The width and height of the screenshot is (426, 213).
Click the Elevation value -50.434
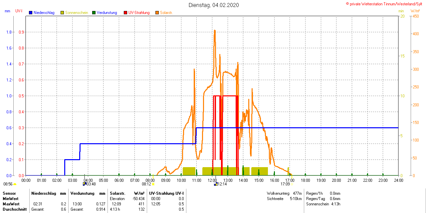(138, 199)
